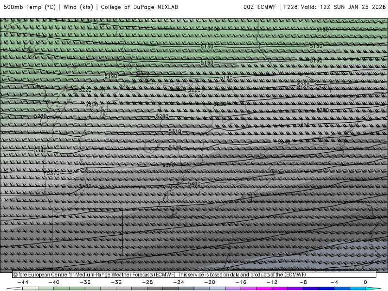The height and width of the screenshot is (291, 388).
Task: Select the '00Z ECMWF' model run label
Action: 259,7
